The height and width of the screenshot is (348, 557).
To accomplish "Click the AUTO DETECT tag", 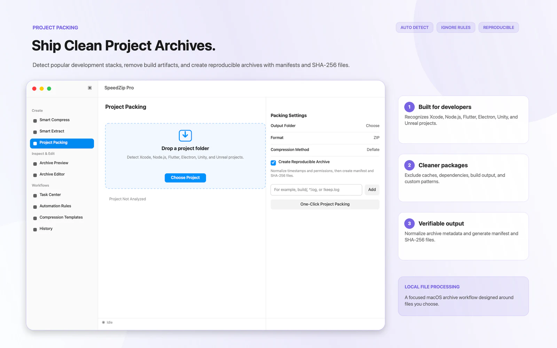I will point(414,27).
